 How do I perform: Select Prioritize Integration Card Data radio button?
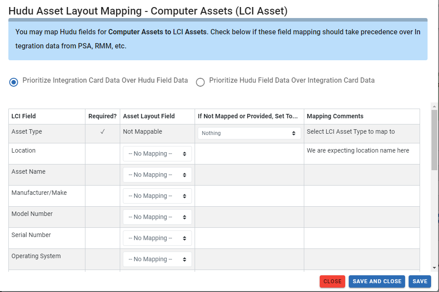tap(13, 82)
